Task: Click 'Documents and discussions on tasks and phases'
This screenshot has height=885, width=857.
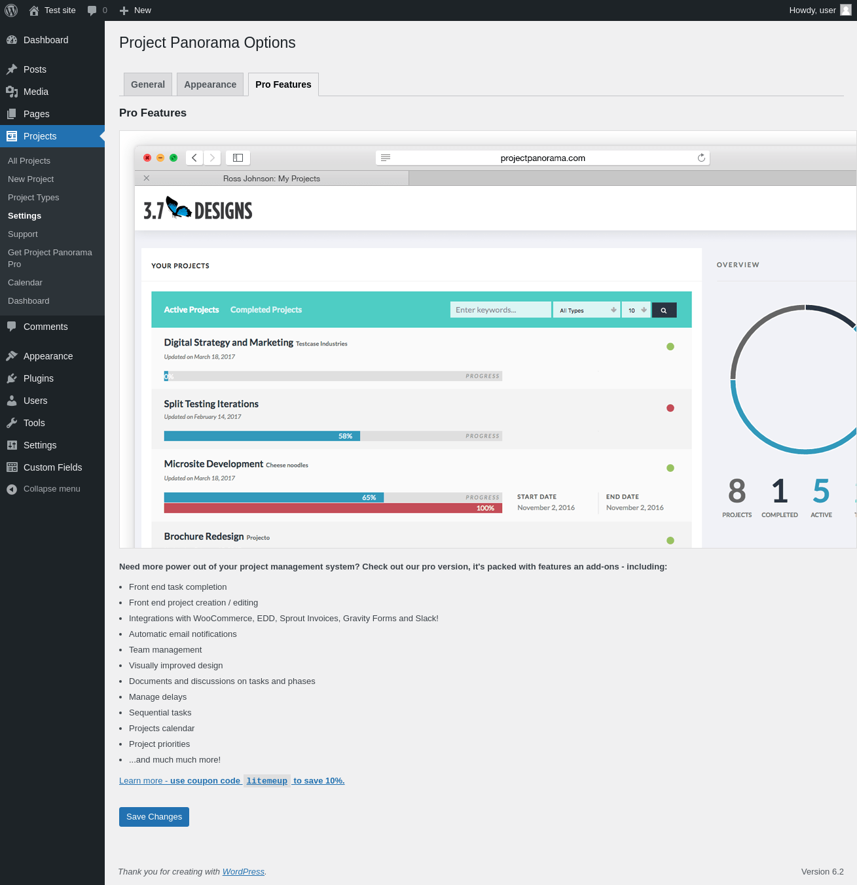Action: click(222, 681)
